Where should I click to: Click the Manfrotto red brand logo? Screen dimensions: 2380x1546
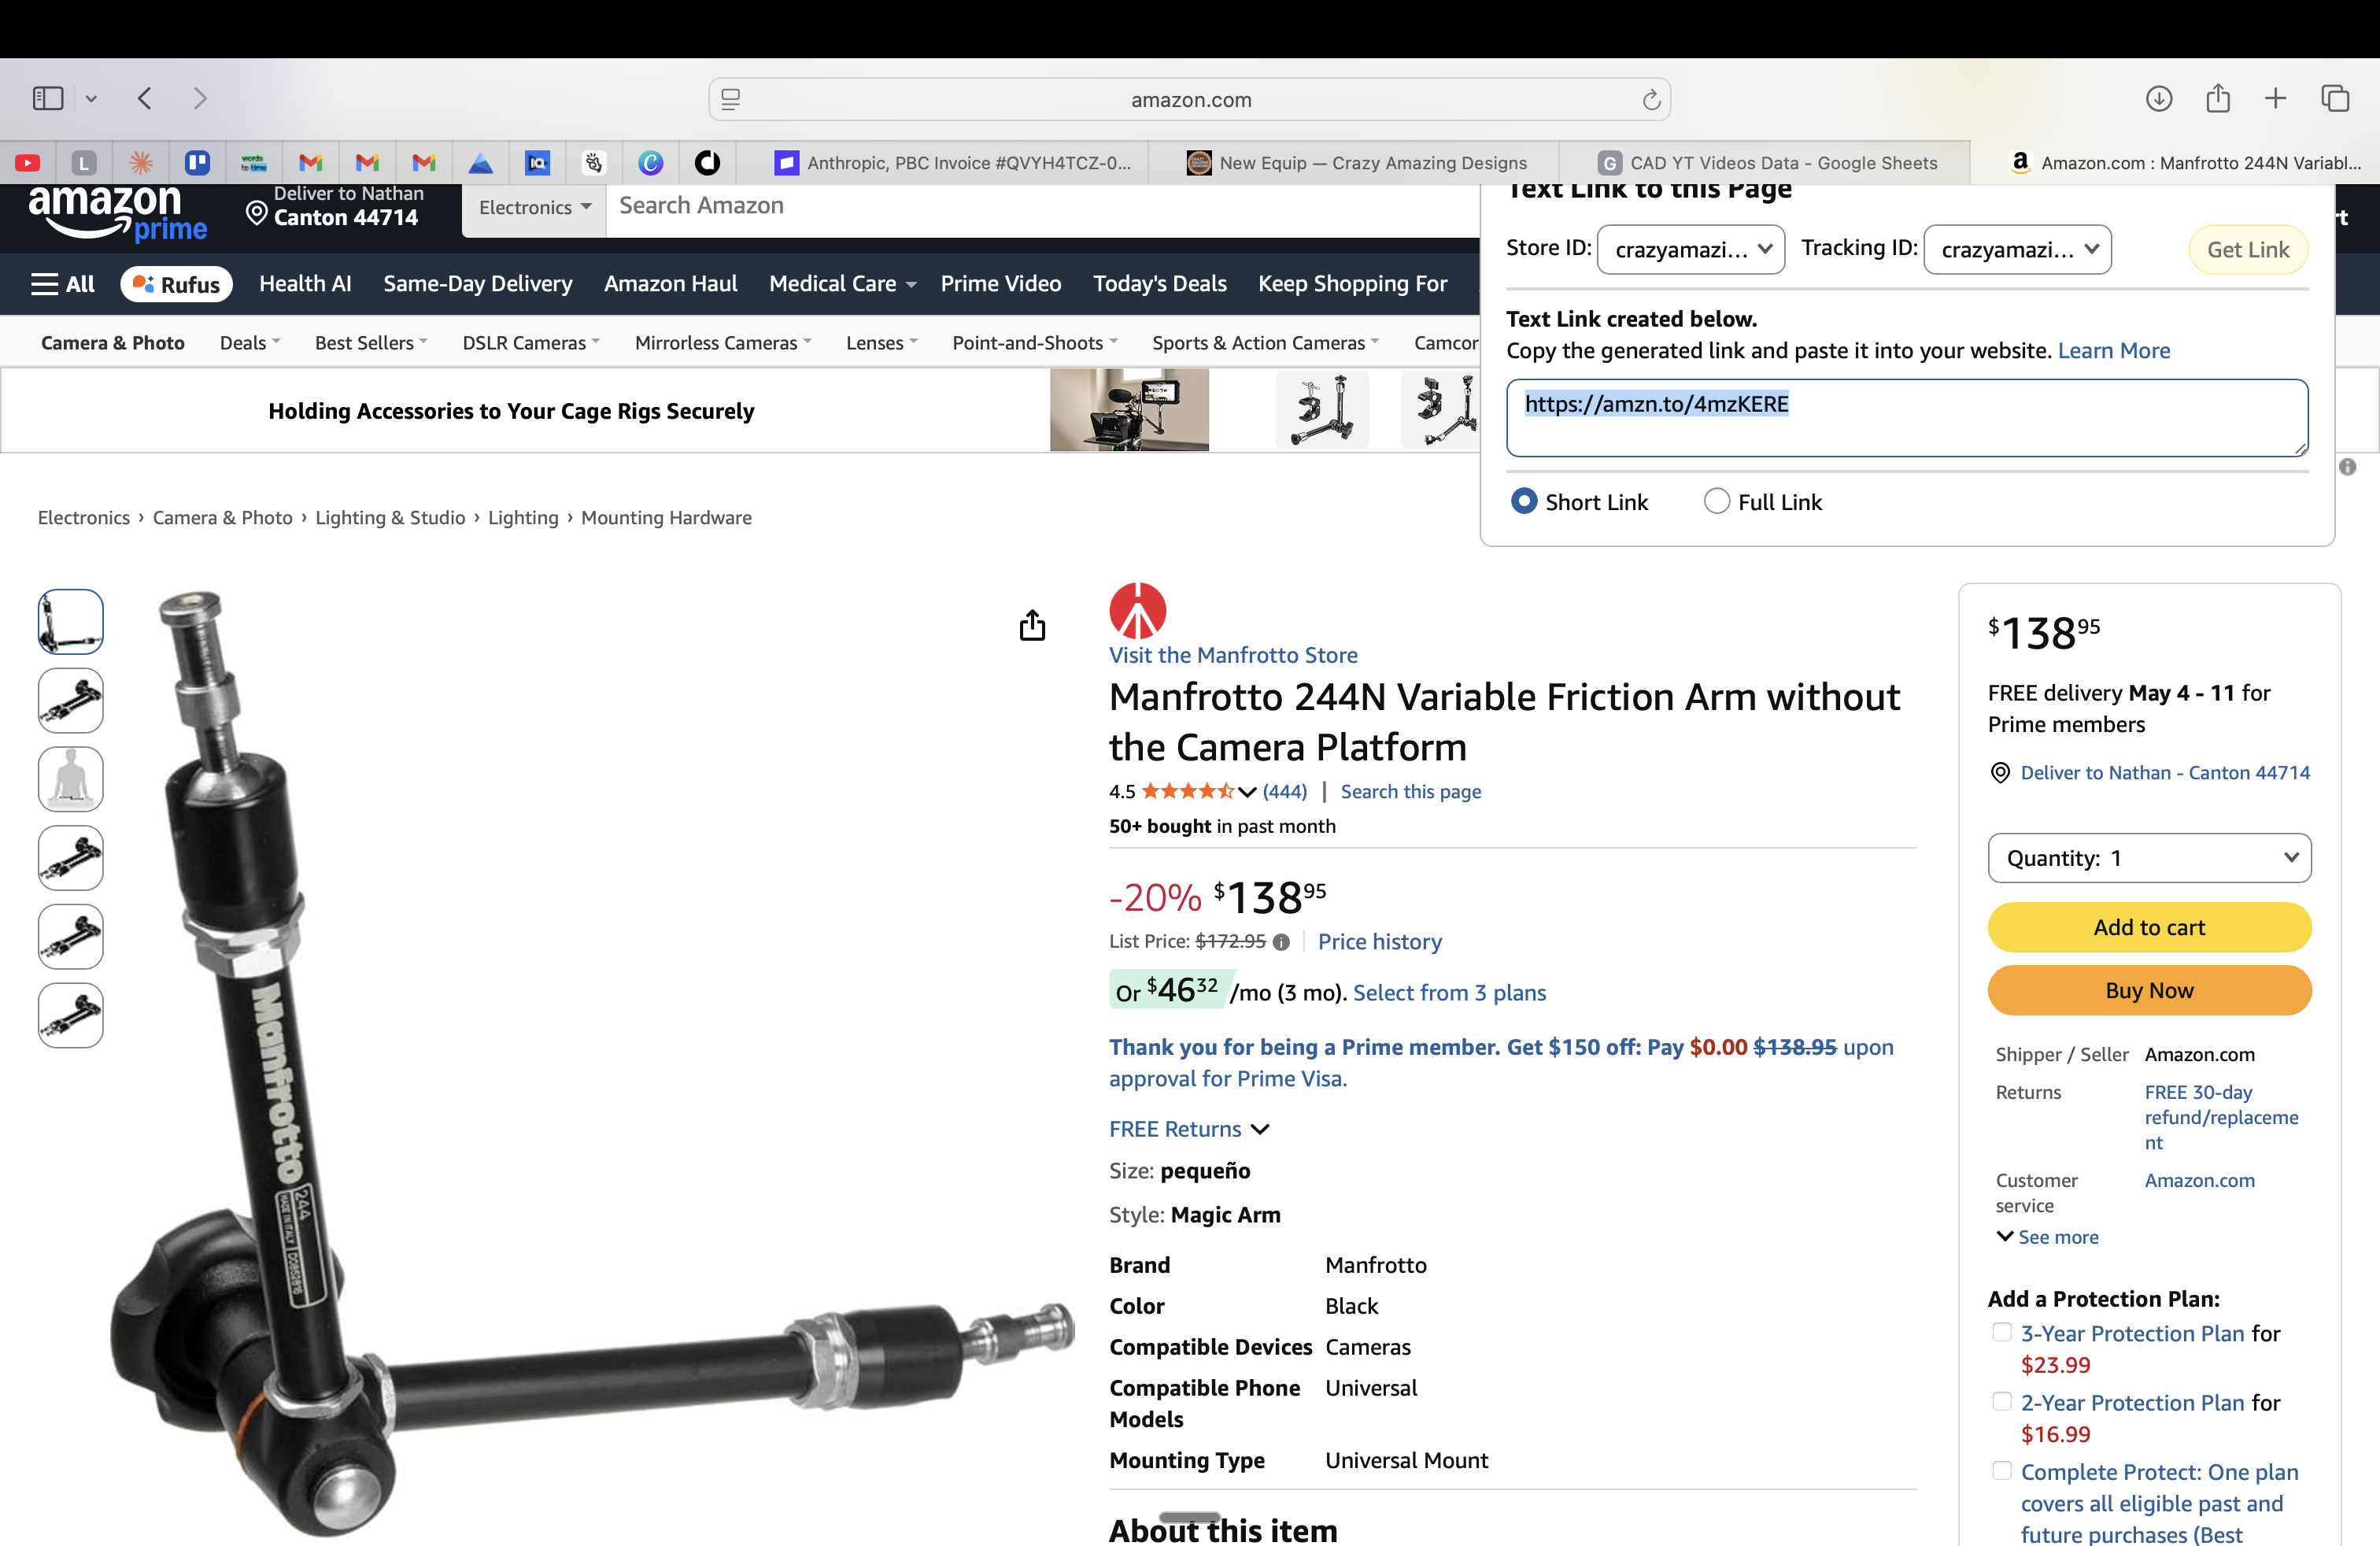point(1138,611)
